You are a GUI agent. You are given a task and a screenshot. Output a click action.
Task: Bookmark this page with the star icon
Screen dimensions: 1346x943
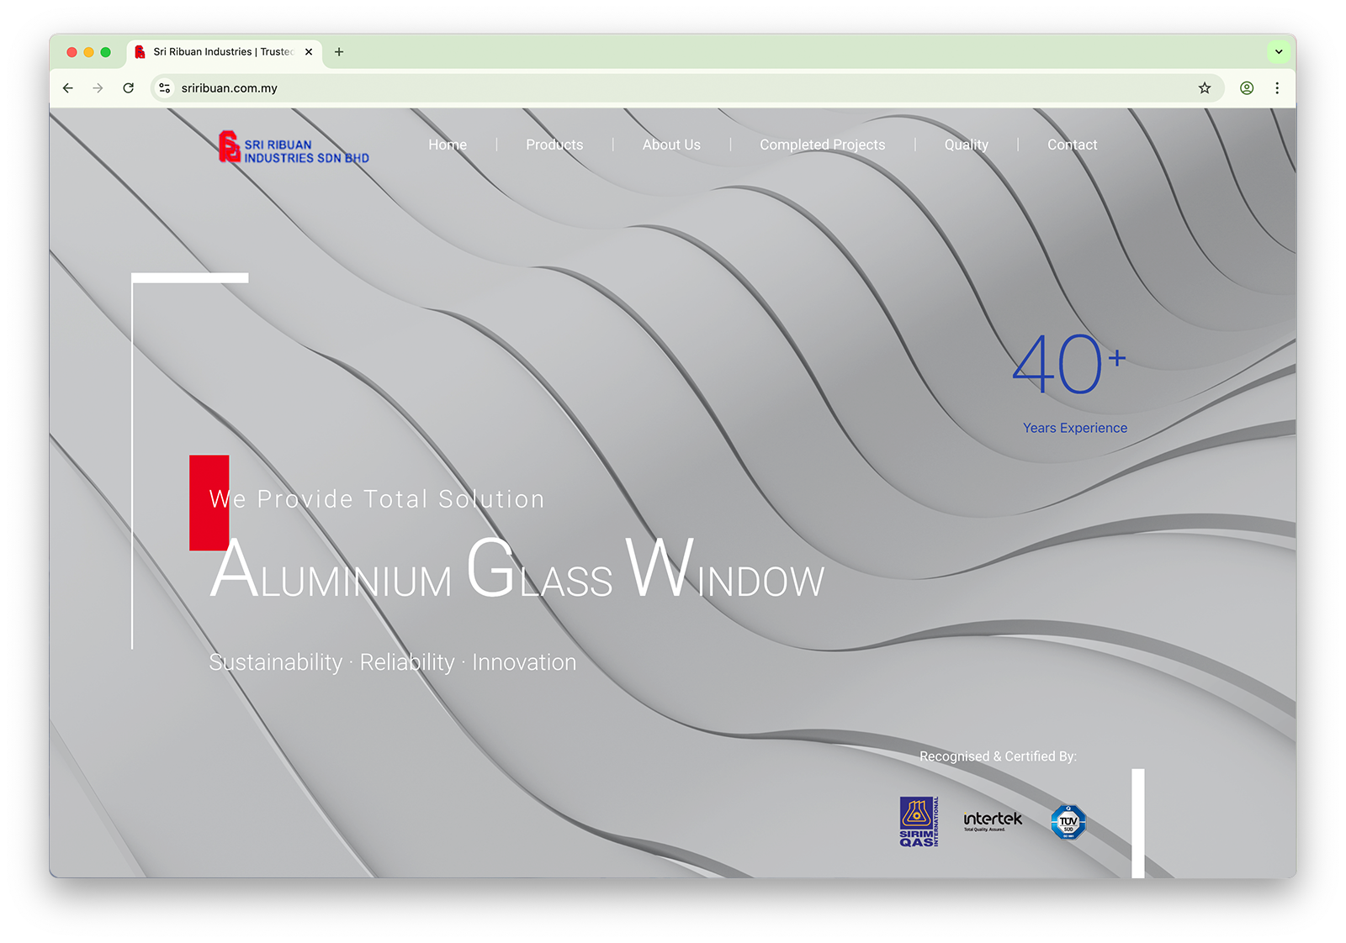click(x=1205, y=88)
